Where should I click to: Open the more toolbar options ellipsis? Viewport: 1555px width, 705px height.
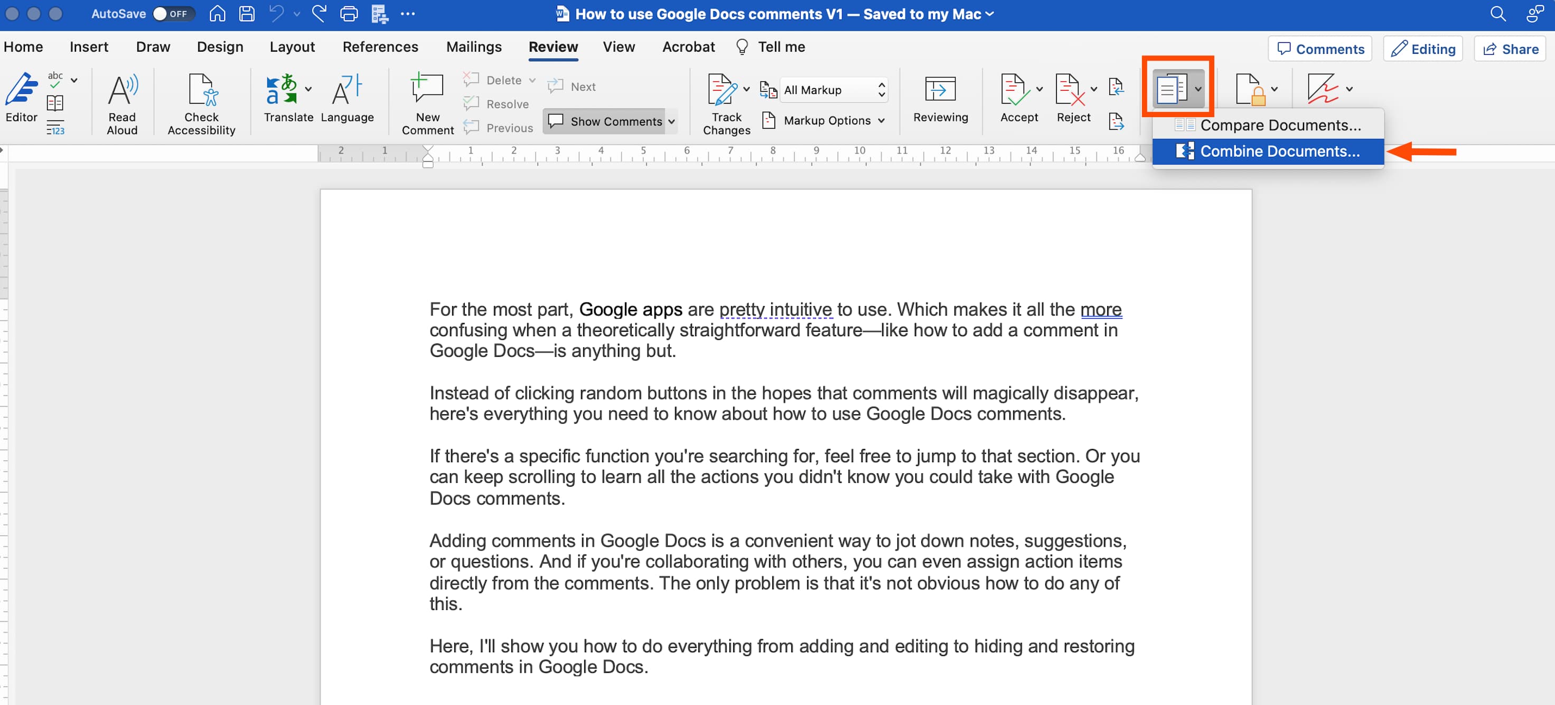[x=408, y=13]
